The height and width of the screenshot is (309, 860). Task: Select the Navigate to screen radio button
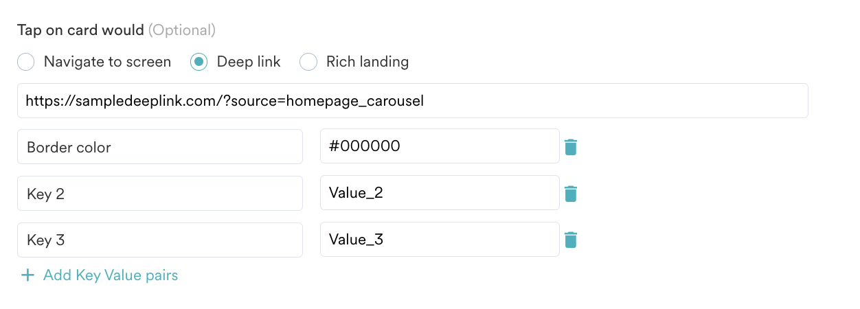tap(25, 62)
